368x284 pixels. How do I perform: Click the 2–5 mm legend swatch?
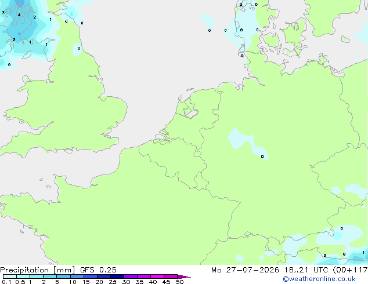tap(50, 276)
